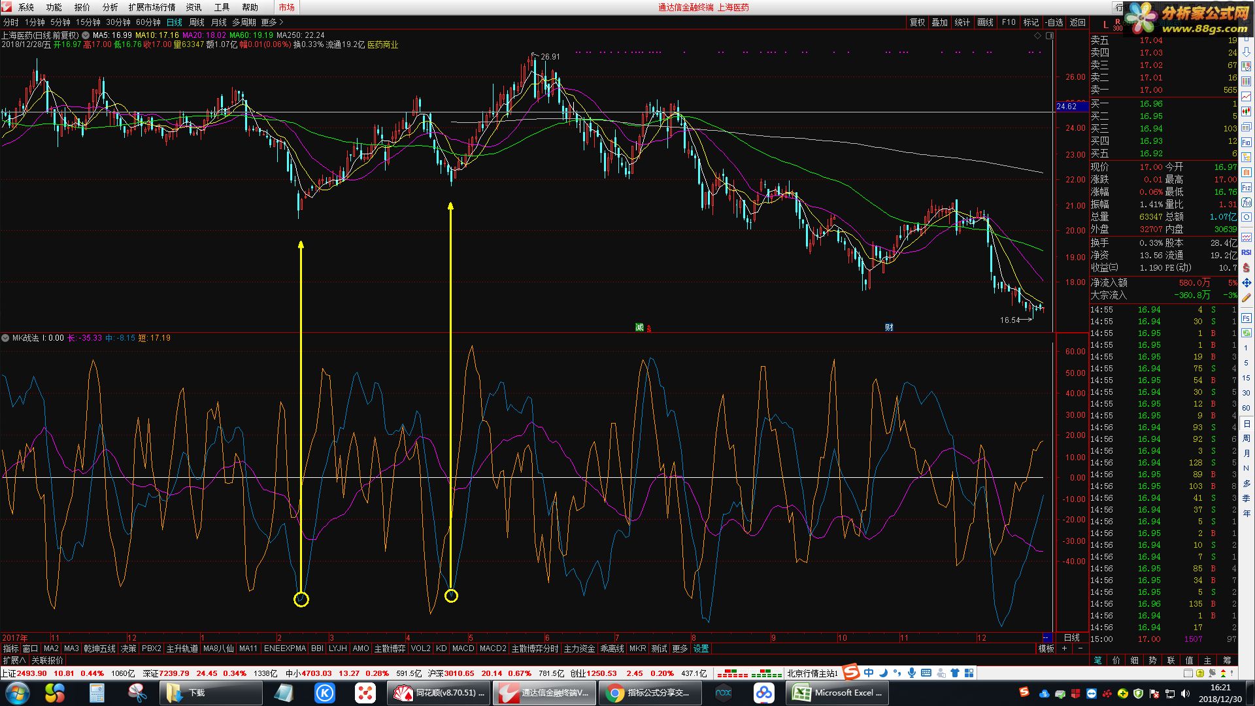The width and height of the screenshot is (1255, 706).
Task: Toggle the Sogou microphone voice input
Action: click(x=911, y=673)
